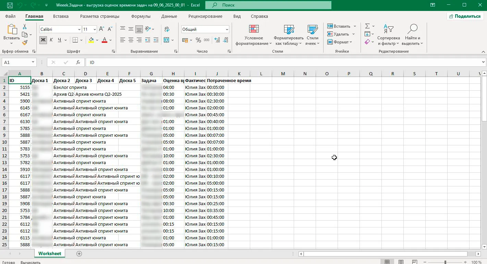Click the search box labeled Поиск
Screen dimensions: 487x264
(x=268, y=5)
